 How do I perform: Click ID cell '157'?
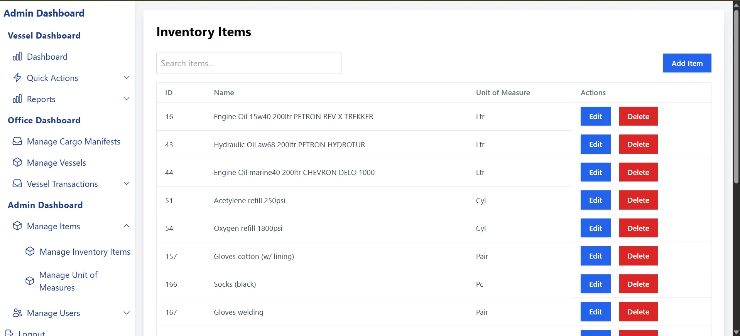click(171, 256)
